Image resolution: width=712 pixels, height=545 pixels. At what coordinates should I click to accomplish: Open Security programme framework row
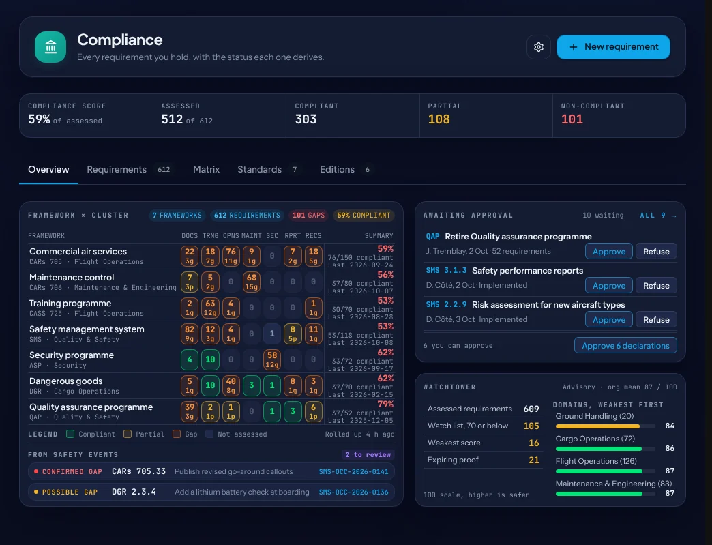click(x=211, y=359)
